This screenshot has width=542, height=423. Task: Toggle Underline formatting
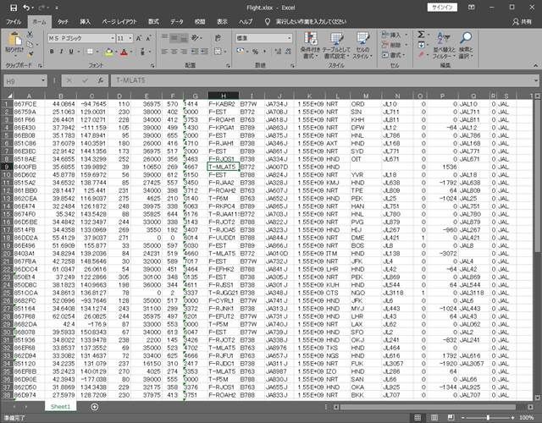tap(71, 52)
